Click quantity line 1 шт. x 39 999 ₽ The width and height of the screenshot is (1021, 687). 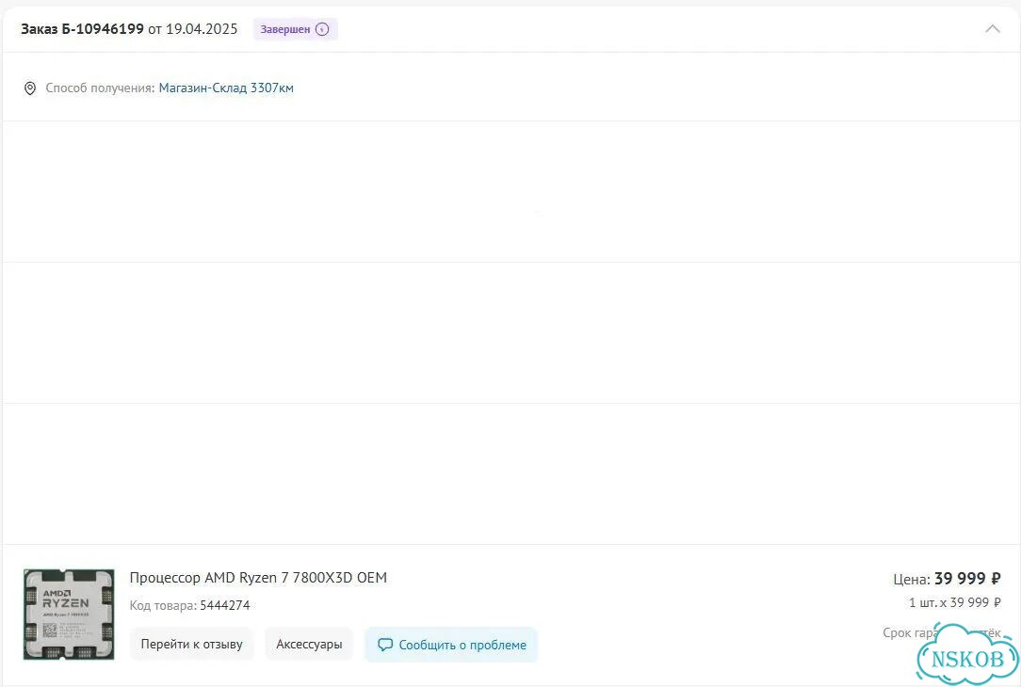click(x=954, y=602)
